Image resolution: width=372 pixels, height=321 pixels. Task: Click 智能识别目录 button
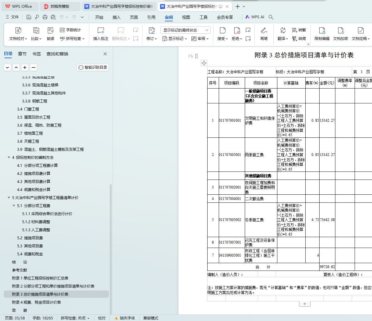(x=93, y=67)
